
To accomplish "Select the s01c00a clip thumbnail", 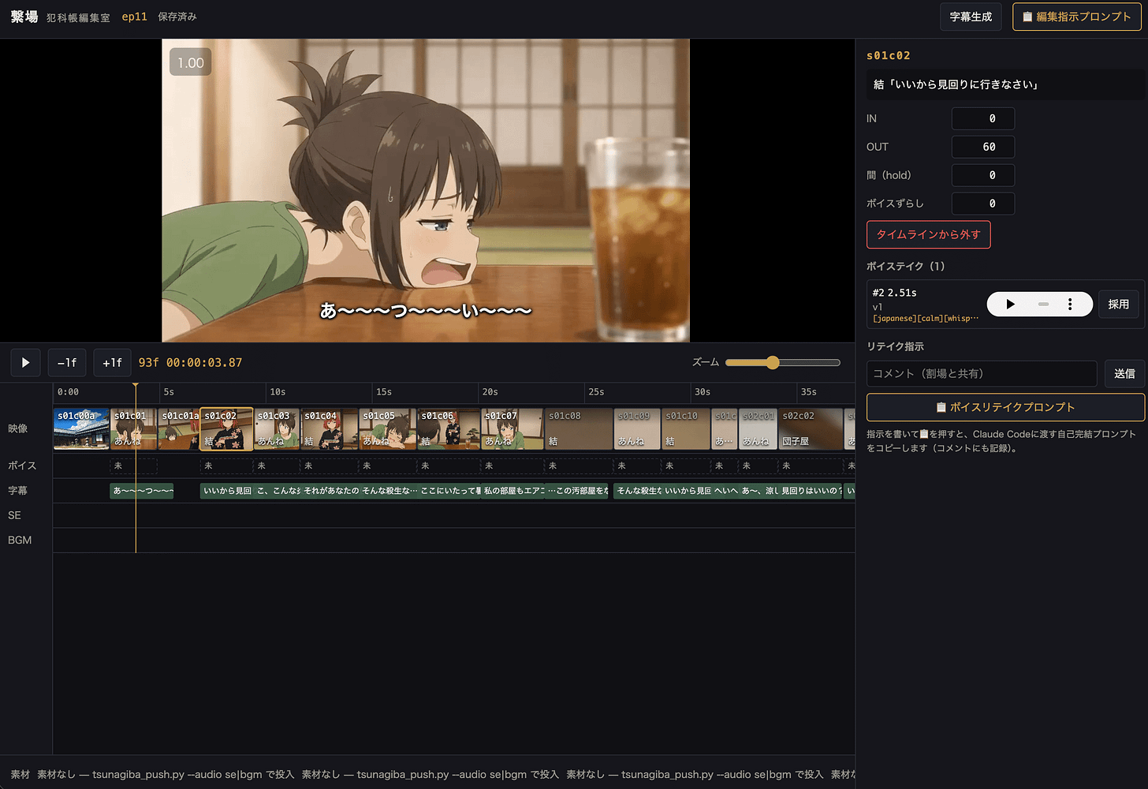I will coord(81,429).
